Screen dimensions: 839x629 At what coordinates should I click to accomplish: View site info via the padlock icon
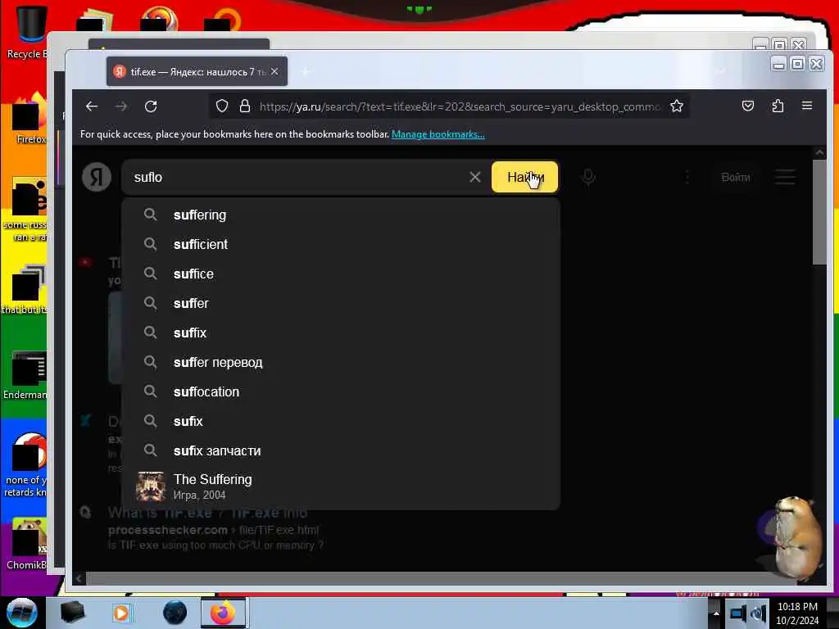[x=245, y=106]
